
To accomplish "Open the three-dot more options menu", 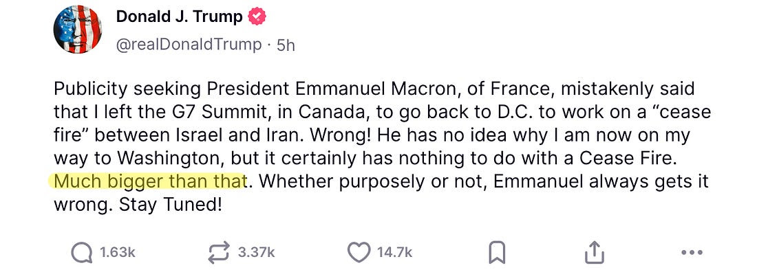I will click(x=692, y=253).
